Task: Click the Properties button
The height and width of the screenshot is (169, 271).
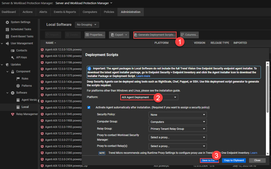Action: click(x=95, y=35)
